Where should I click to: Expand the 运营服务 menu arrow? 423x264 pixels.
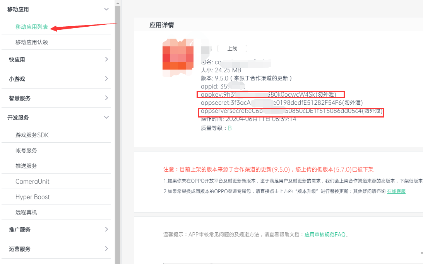click(106, 249)
